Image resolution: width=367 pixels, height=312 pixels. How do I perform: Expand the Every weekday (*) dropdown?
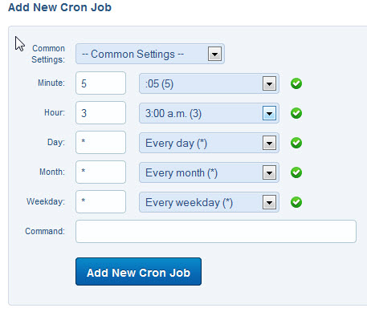[209, 202]
